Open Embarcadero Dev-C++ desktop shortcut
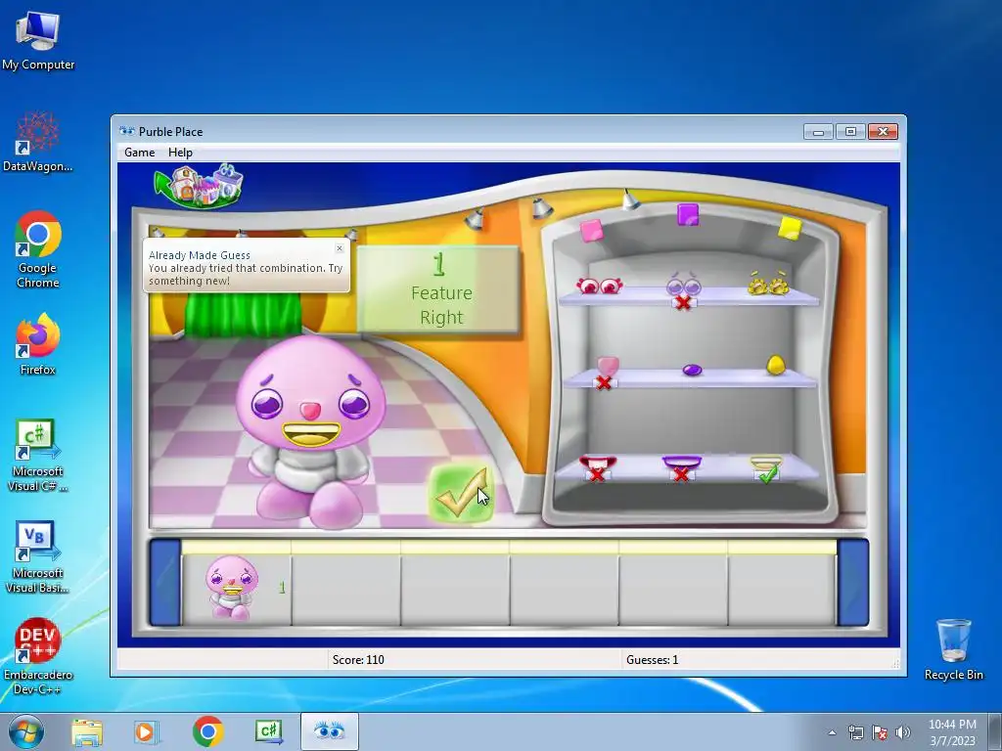 38,656
